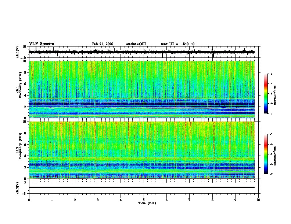The height and width of the screenshot is (224, 291).
Task: Click time axis tick label "10"
Action: click(258, 200)
